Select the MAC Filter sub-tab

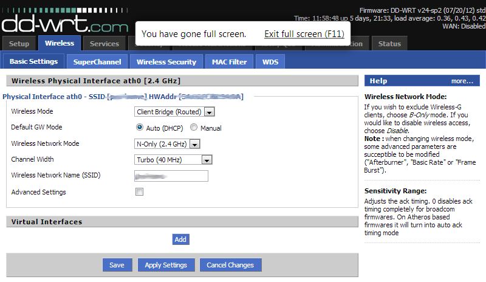click(229, 61)
